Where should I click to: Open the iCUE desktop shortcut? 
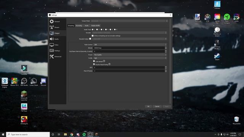pos(207,18)
